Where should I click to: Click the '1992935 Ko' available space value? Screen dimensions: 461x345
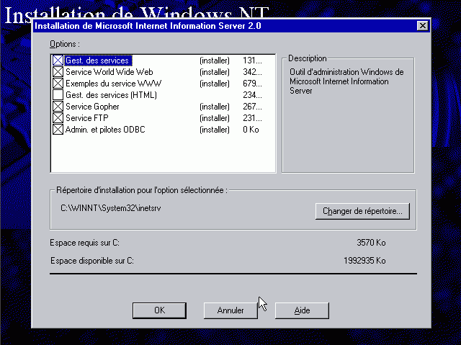364,260
